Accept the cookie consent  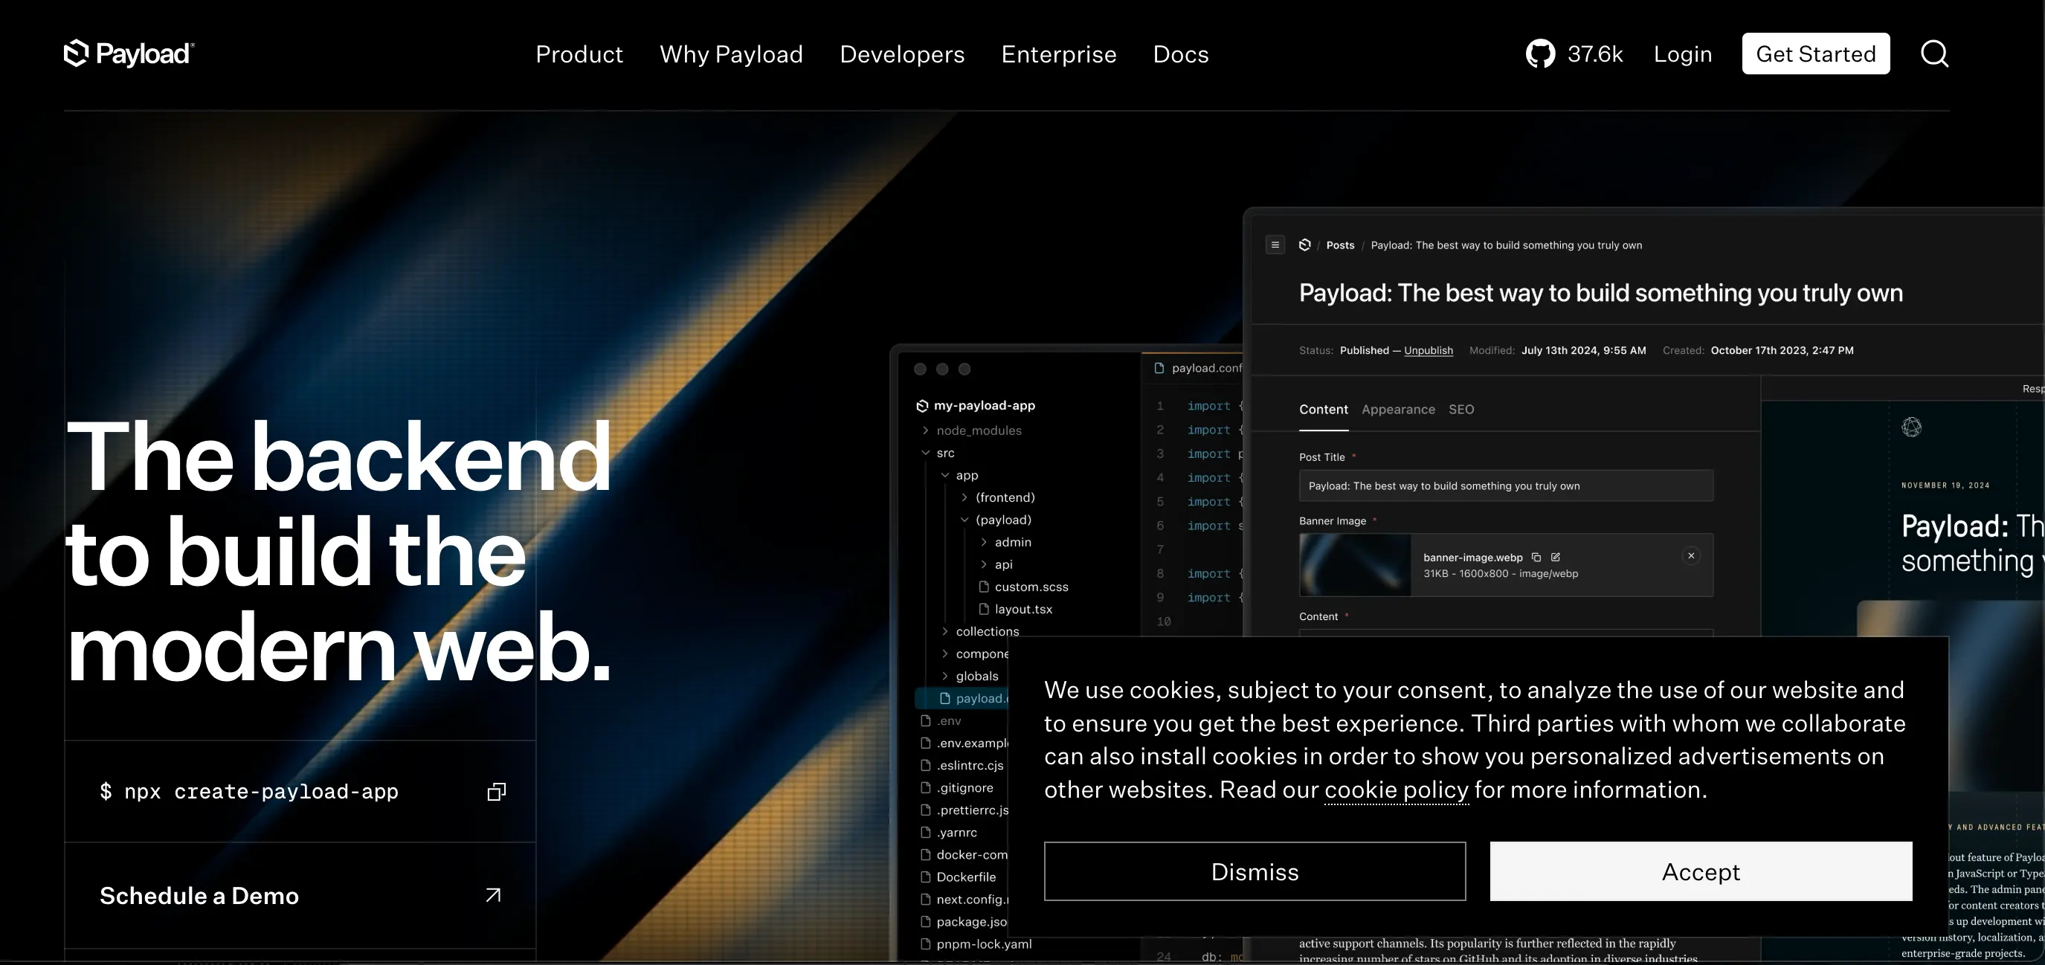[1701, 871]
